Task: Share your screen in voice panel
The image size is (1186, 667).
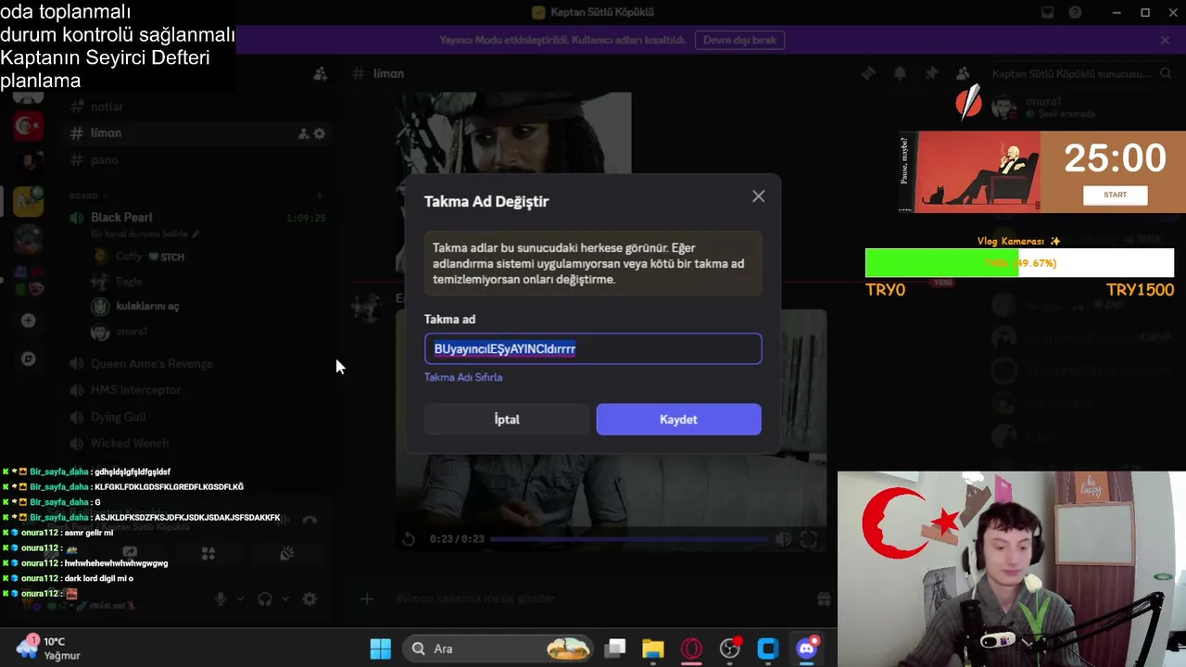Action: tap(130, 553)
